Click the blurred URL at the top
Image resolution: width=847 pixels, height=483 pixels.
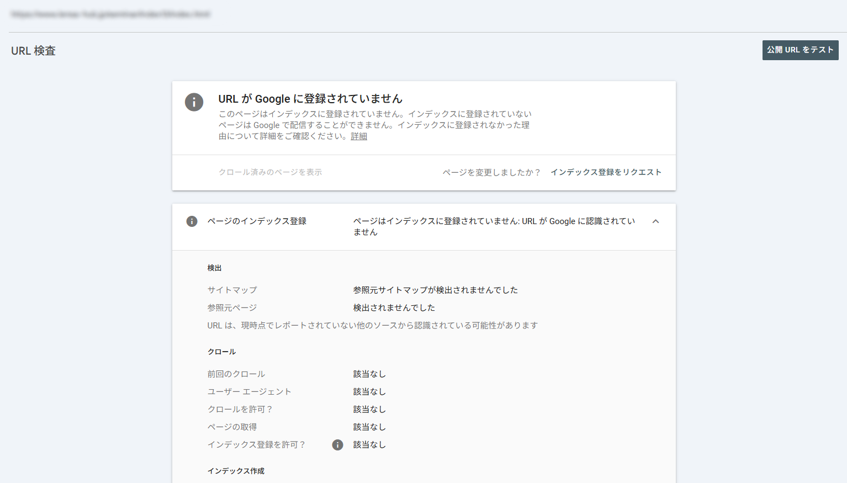click(x=110, y=14)
